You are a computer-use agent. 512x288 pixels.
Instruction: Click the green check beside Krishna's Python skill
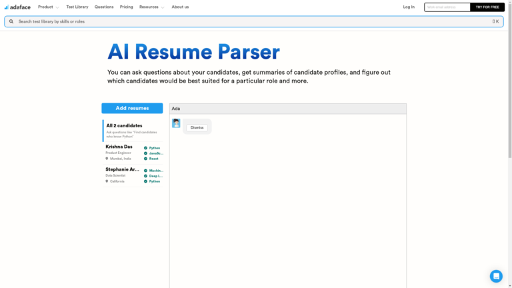pyautogui.click(x=145, y=148)
